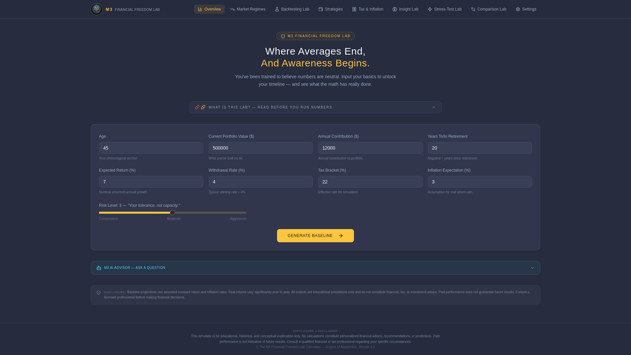
Task: Click the shield icon in the M3 badge
Action: pos(283,36)
